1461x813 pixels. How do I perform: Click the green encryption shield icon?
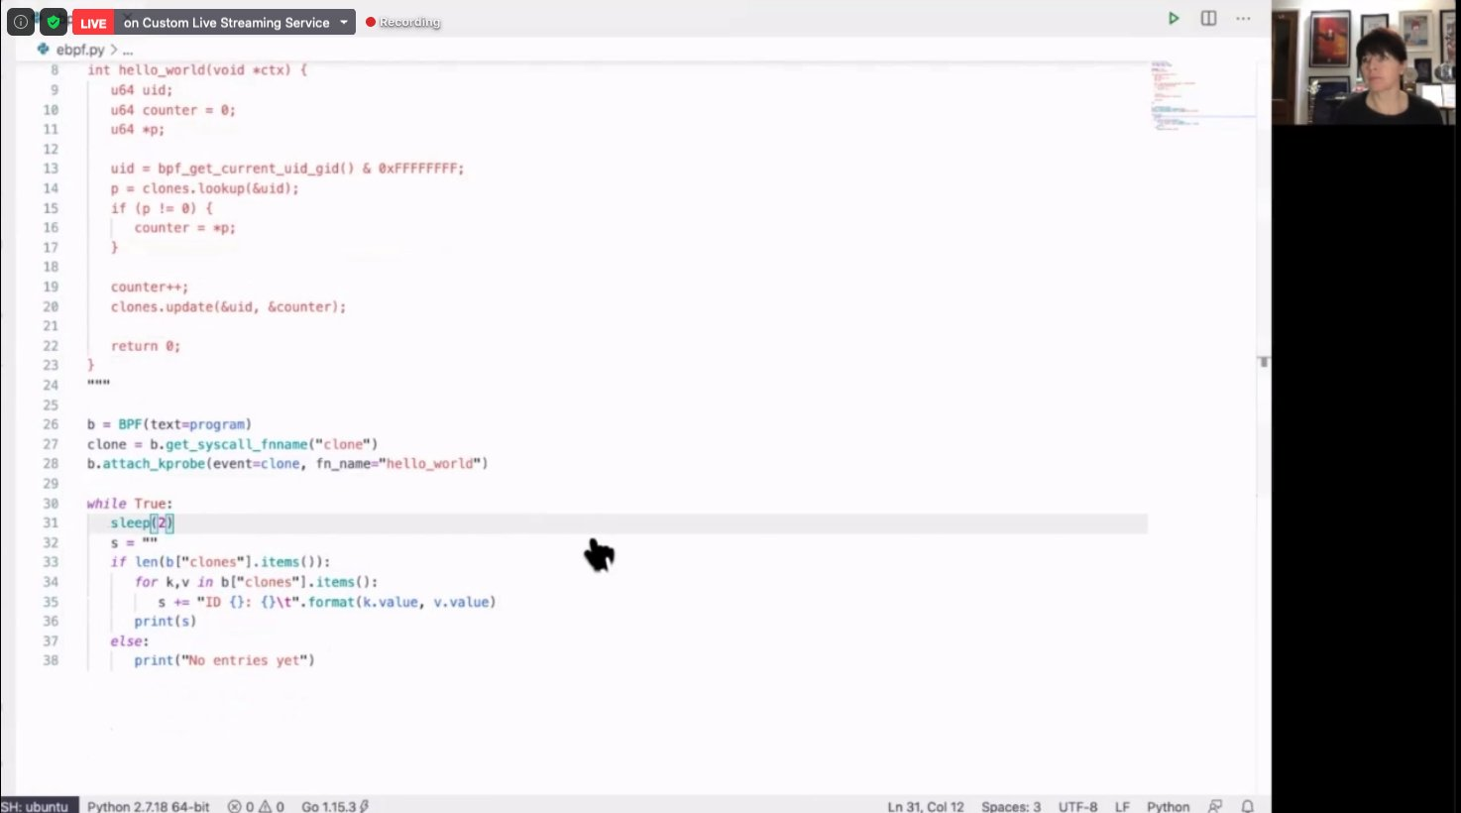tap(54, 22)
